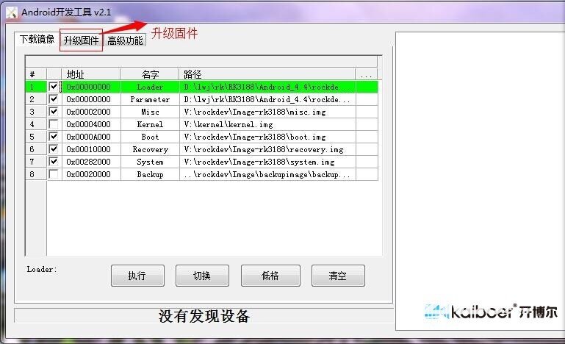Uncheck the Loader row checkbox
Viewport: 565px width, 344px height.
pyautogui.click(x=54, y=87)
